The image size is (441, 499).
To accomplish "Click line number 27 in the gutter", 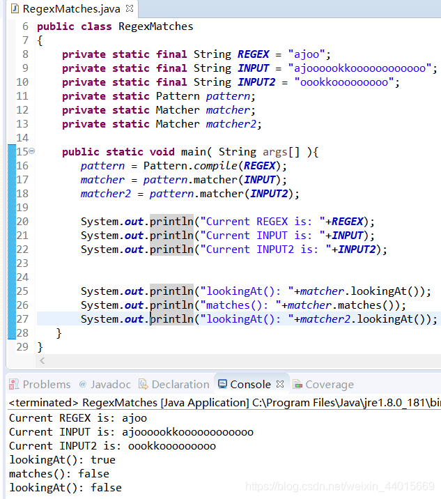I will pos(22,319).
